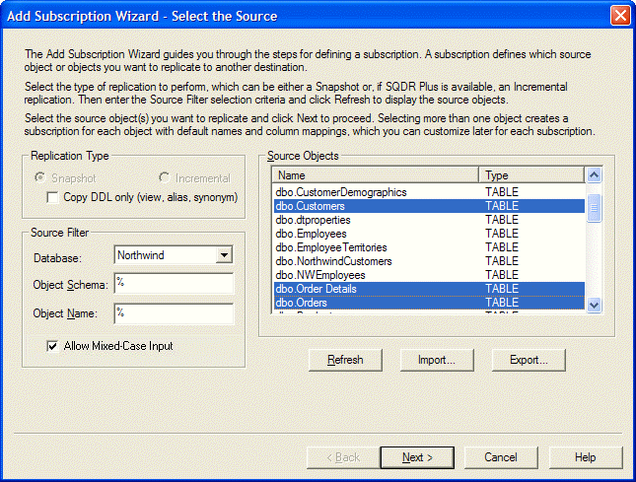The height and width of the screenshot is (482, 636).
Task: Click the source objects scrollbar thumb
Action: 594,208
